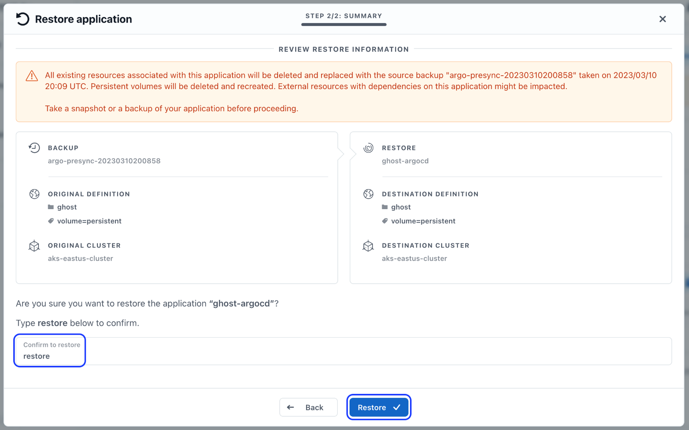Screen dimensions: 689x430
Task: Click the Destination Definition globe icon
Action: coord(368,194)
